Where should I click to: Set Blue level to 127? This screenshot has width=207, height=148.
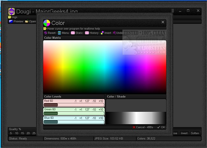[x=87, y=118]
